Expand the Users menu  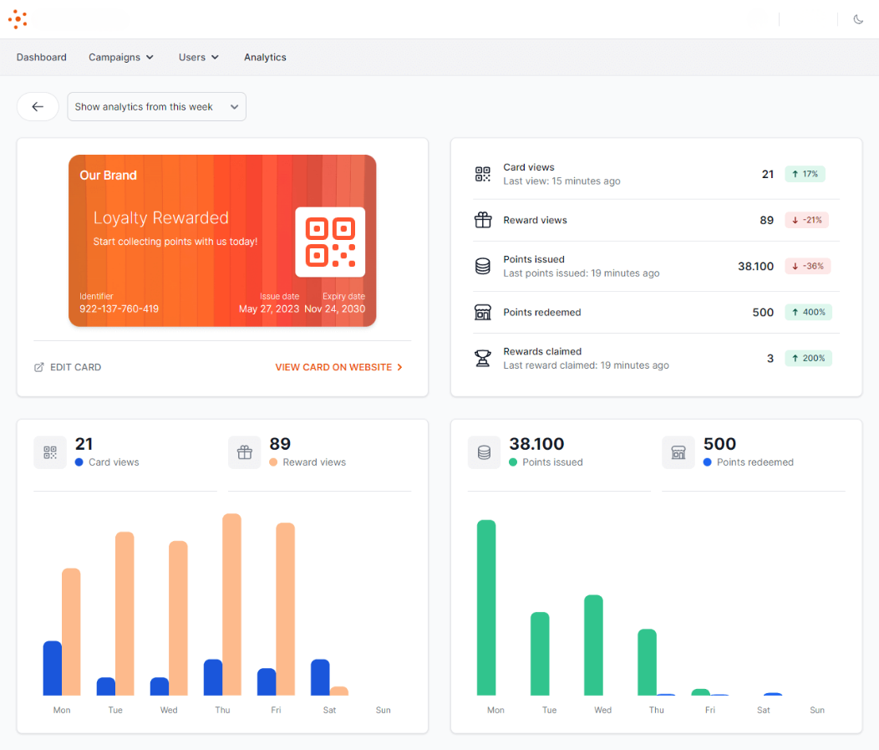pyautogui.click(x=198, y=58)
